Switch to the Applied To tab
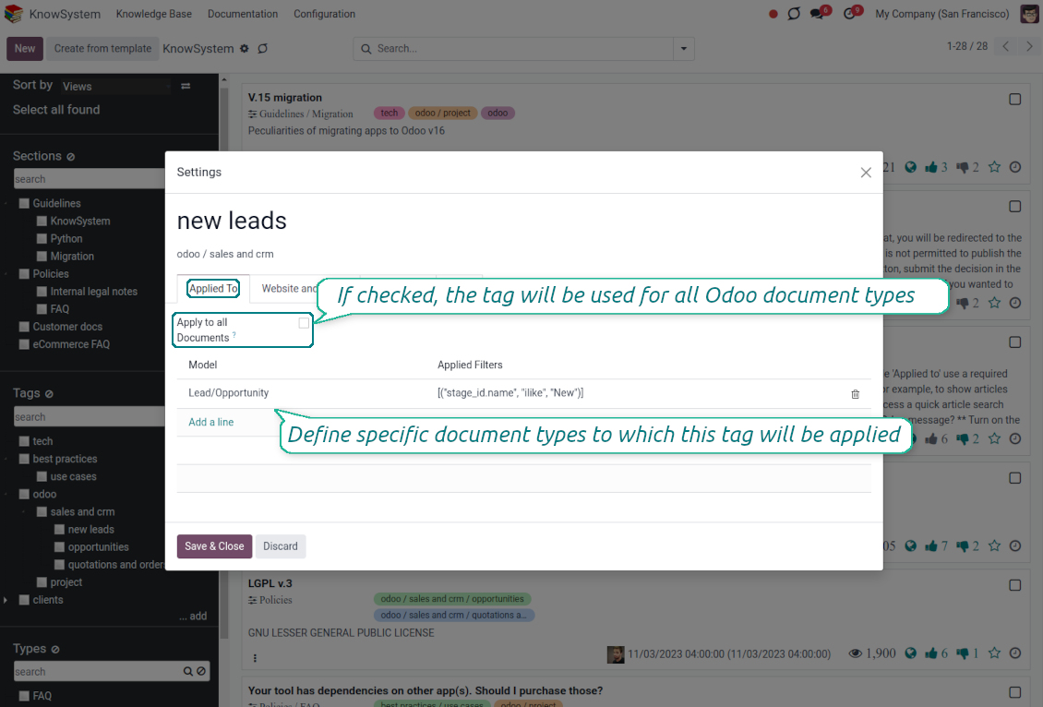 [213, 289]
